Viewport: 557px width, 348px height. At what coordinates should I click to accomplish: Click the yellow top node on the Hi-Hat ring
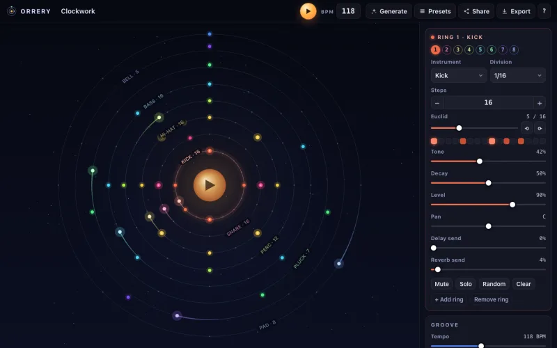point(210,118)
